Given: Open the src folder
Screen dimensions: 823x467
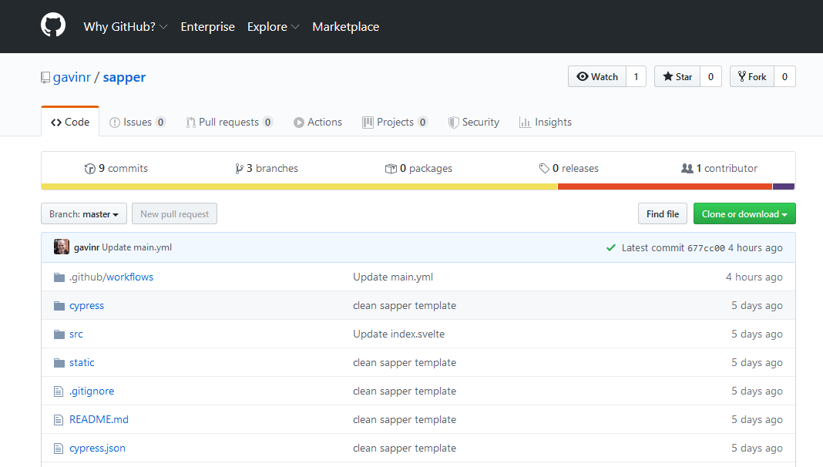Looking at the screenshot, I should coord(76,334).
